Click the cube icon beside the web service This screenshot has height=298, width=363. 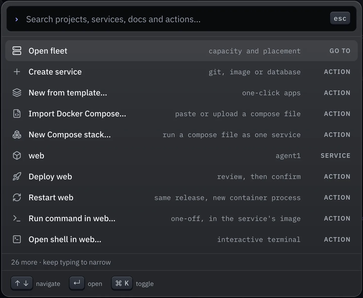click(17, 155)
